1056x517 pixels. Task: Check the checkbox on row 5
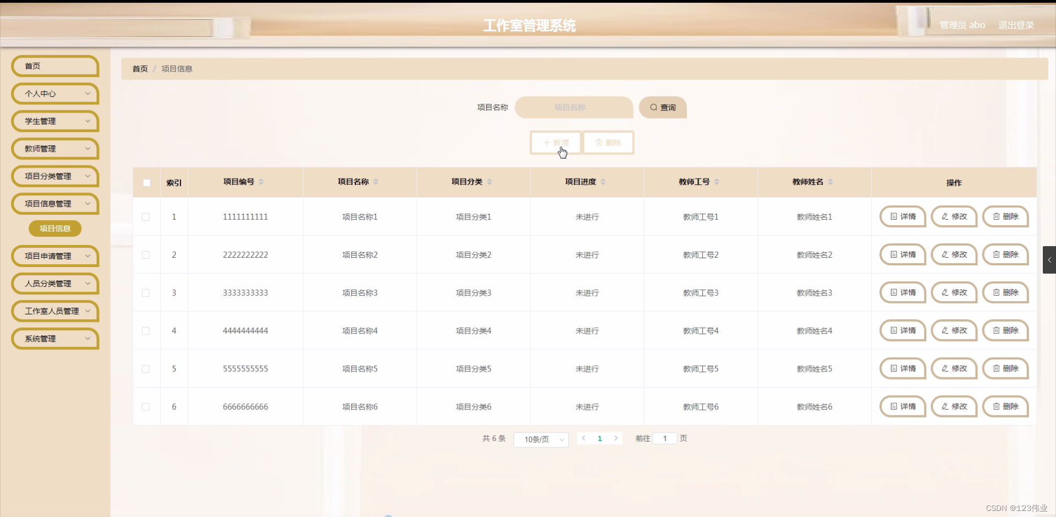[146, 369]
